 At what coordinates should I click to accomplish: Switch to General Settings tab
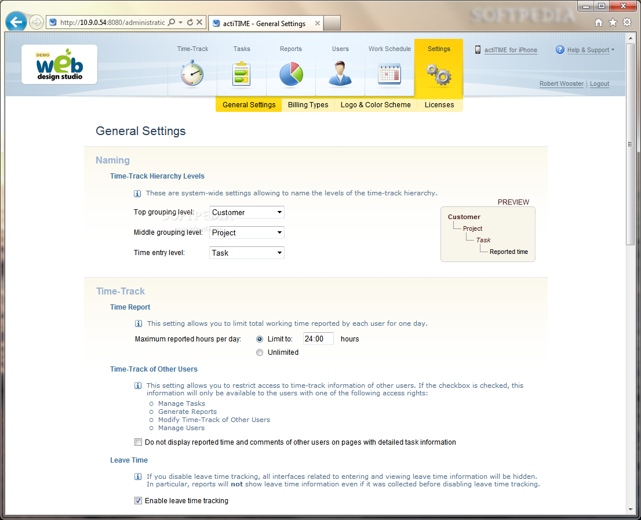point(249,105)
